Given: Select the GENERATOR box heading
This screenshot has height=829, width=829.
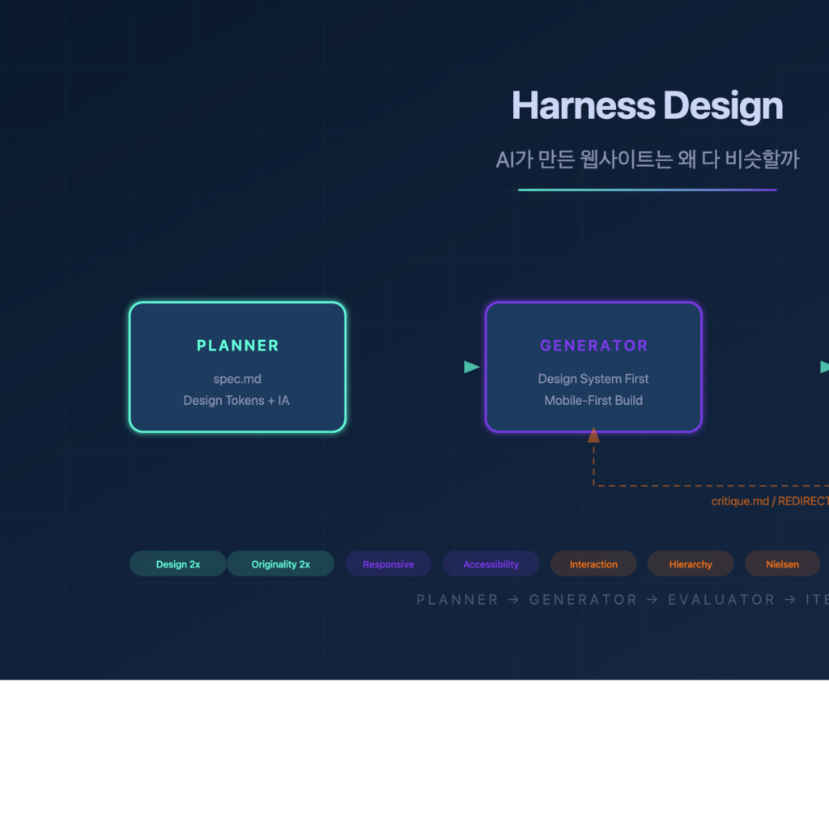Looking at the screenshot, I should point(593,346).
